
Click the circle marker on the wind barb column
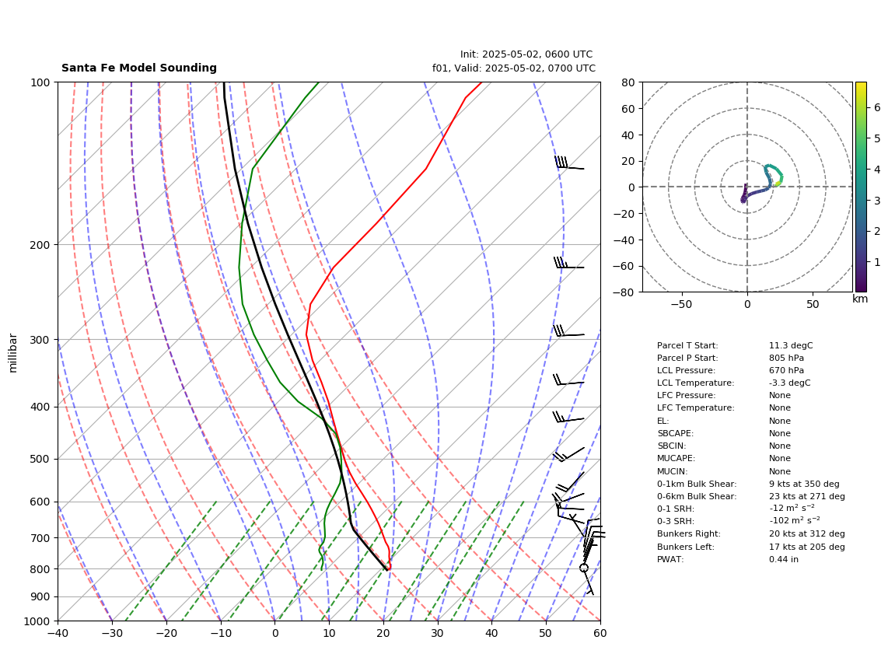coord(584,568)
